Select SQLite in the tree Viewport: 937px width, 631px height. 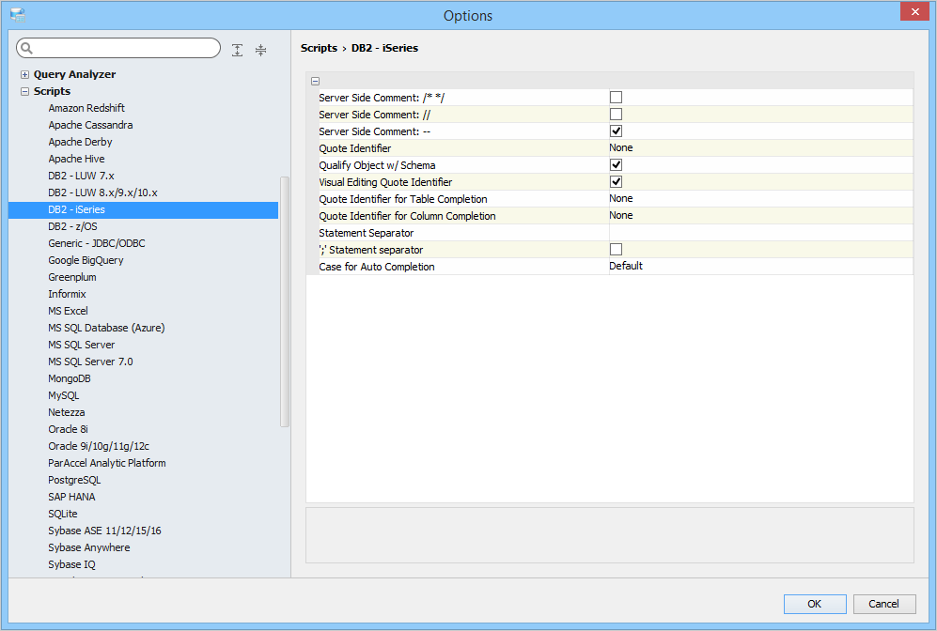click(x=63, y=514)
